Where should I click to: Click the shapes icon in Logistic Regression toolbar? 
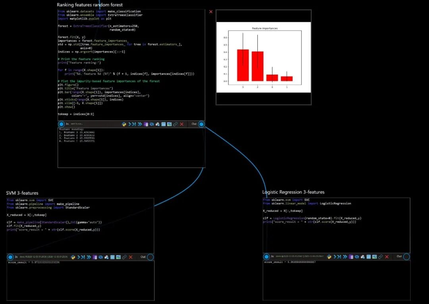[363, 257]
